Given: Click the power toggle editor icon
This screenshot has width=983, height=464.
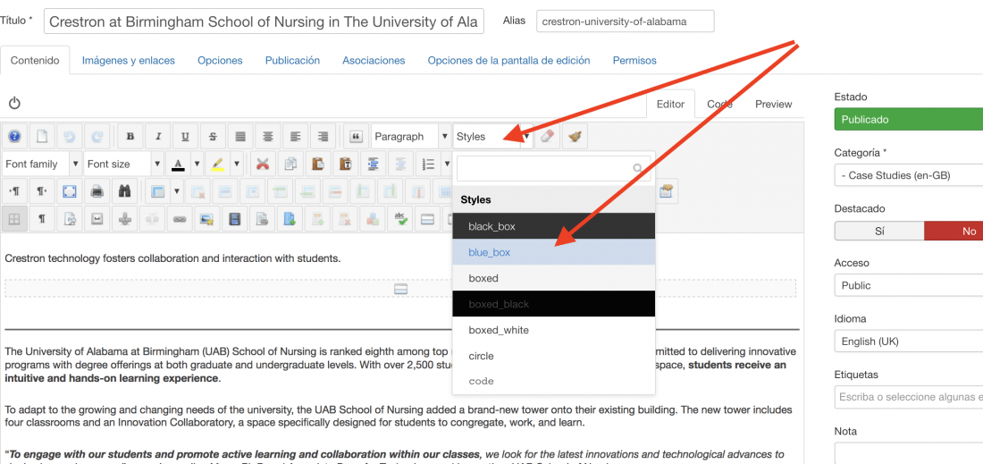Looking at the screenshot, I should point(14,104).
